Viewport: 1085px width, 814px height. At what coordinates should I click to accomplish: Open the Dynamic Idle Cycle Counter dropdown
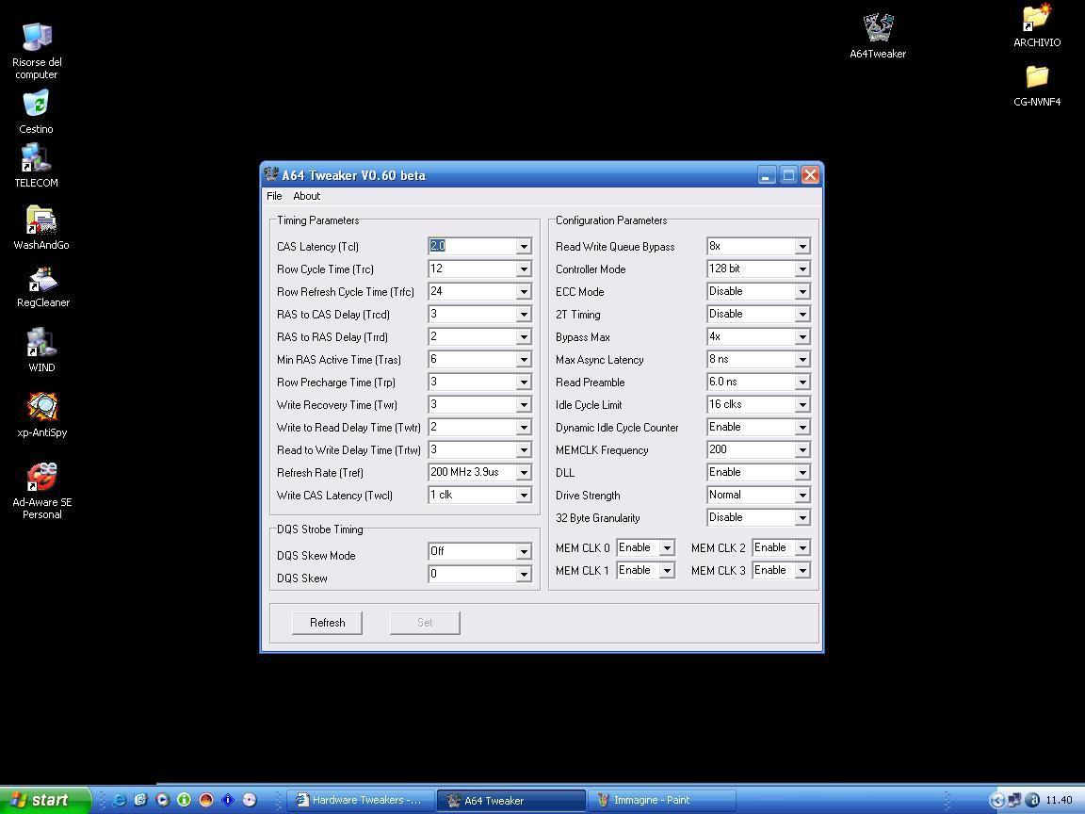point(802,427)
